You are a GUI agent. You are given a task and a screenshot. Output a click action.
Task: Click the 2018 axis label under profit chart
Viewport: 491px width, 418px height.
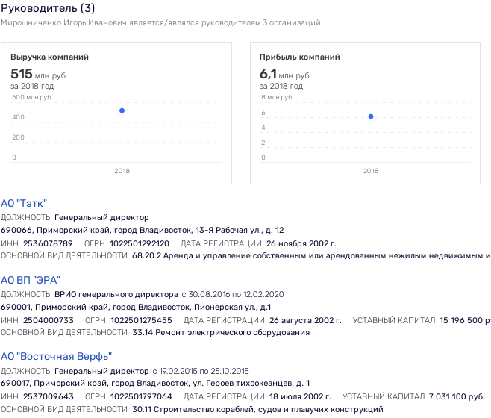371,171
